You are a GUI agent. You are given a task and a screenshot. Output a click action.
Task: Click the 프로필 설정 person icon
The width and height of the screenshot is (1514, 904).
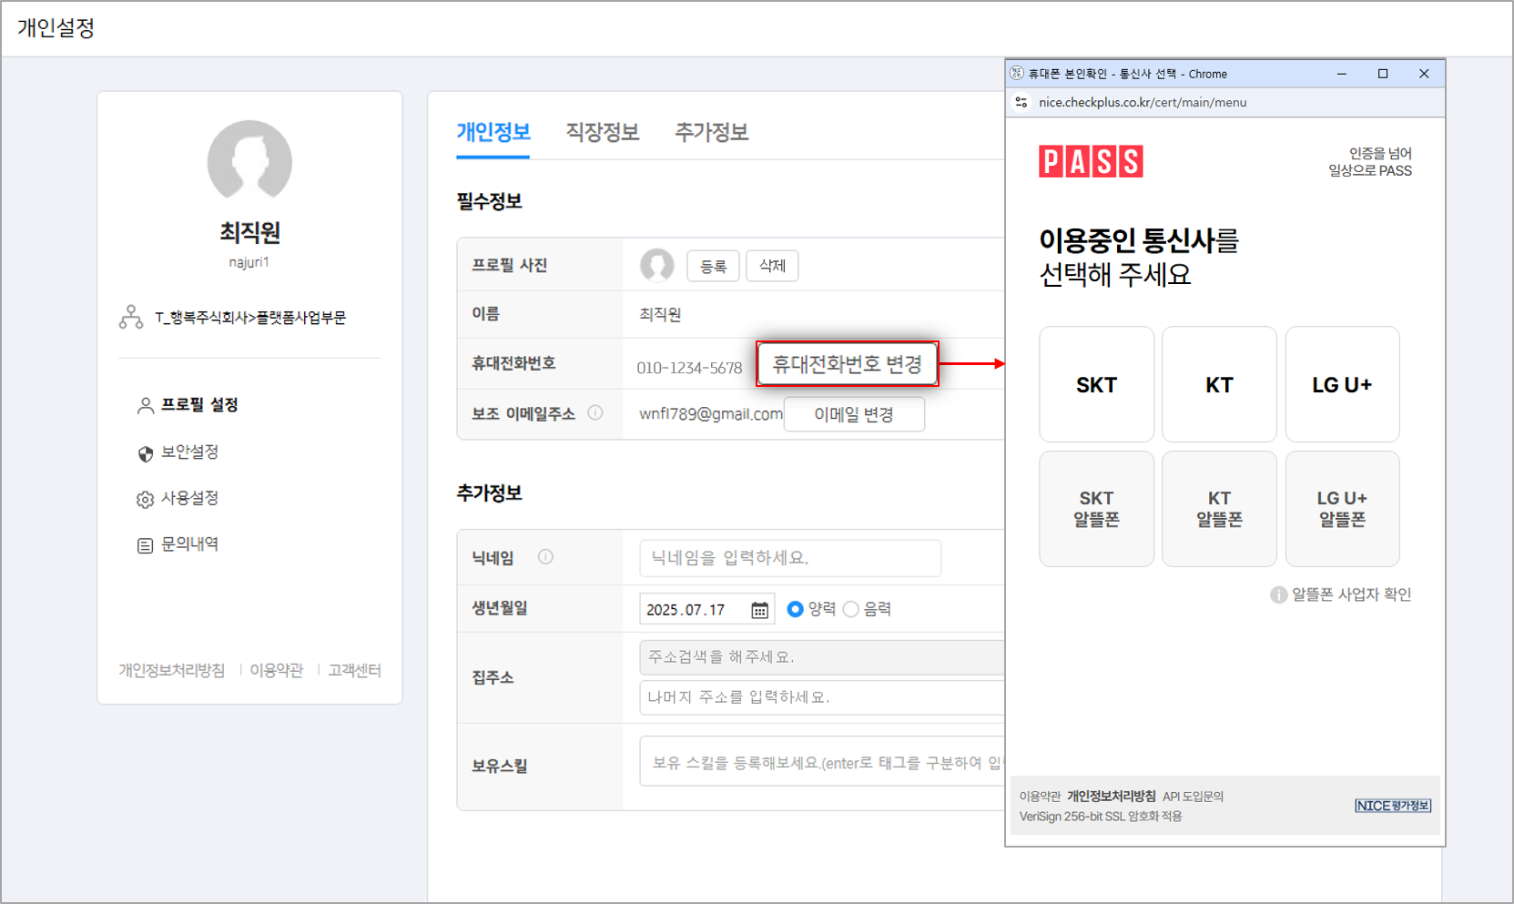(x=145, y=405)
